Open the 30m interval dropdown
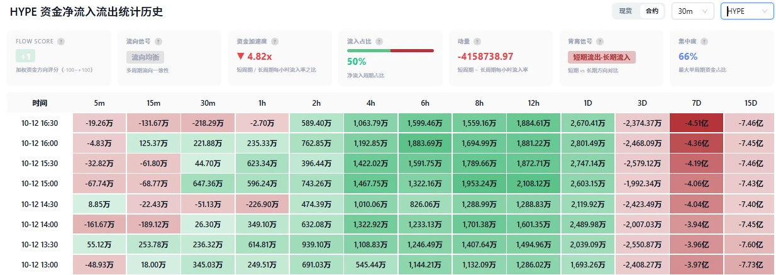Image resolution: width=776 pixels, height=275 pixels. coord(693,11)
